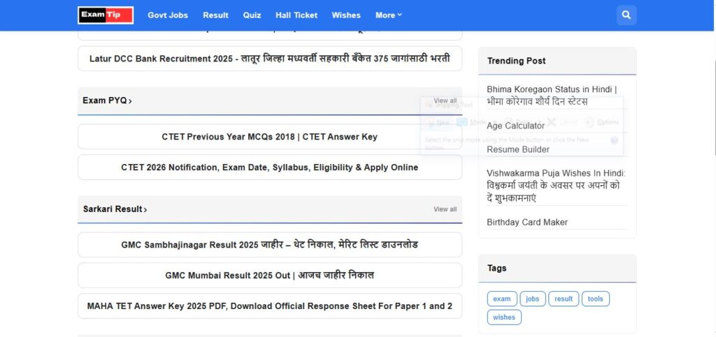
Task: Click View all in Sarkari Result
Action: pyautogui.click(x=445, y=209)
